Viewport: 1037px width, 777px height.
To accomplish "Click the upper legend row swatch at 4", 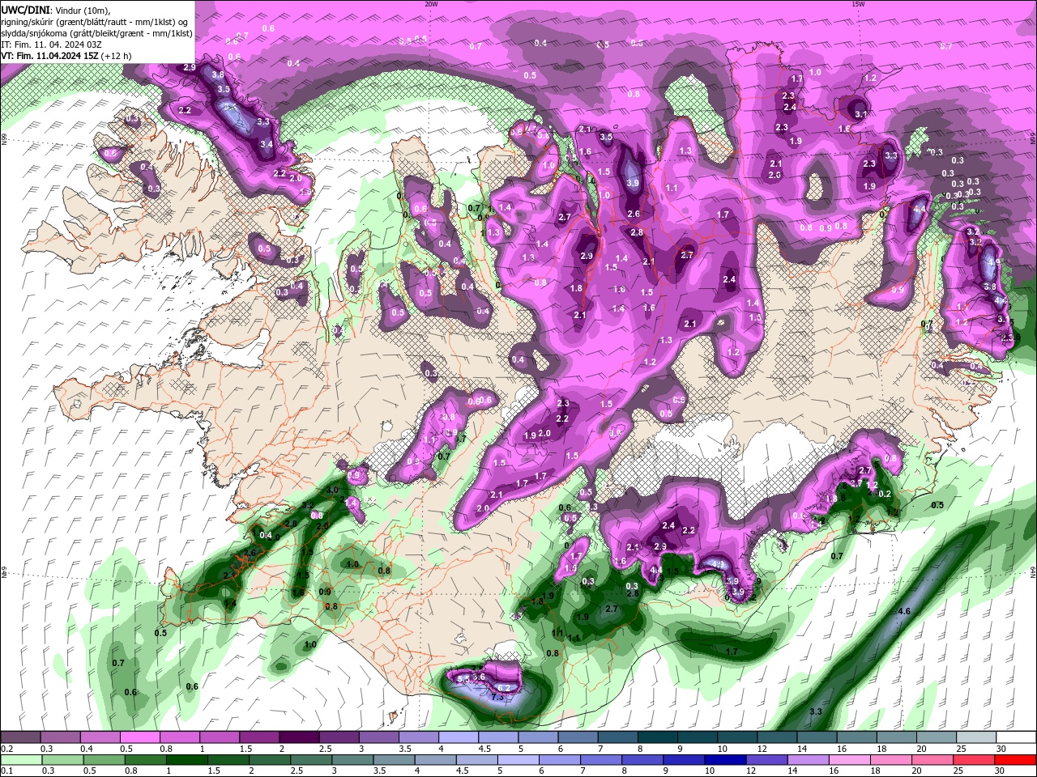I will click(x=459, y=737).
